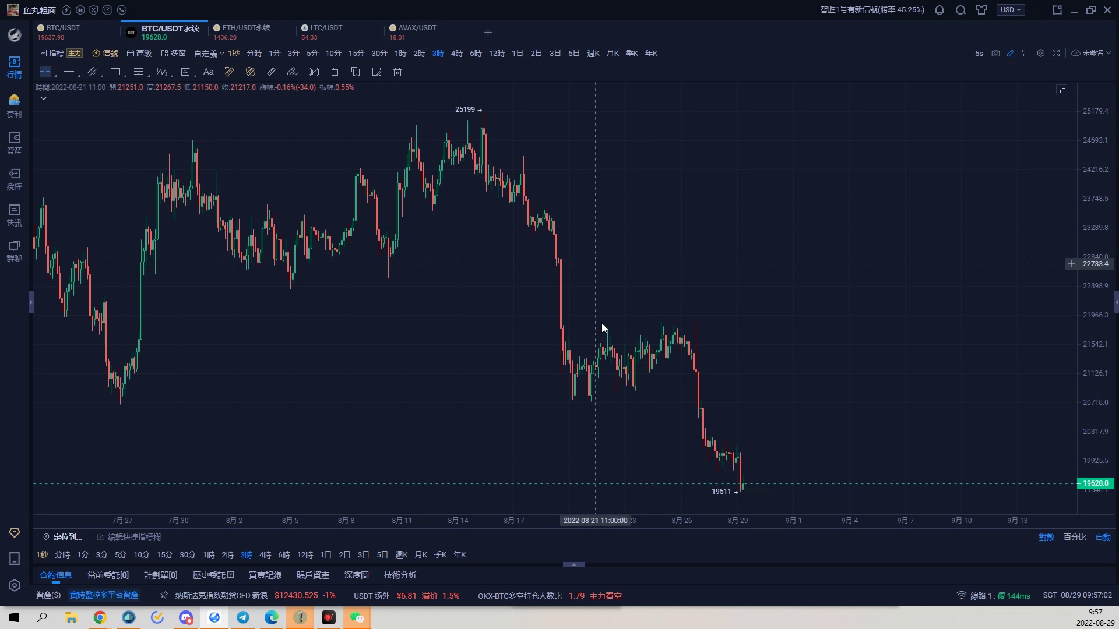Toggle the 對數 logarithmic scale

(x=1046, y=537)
